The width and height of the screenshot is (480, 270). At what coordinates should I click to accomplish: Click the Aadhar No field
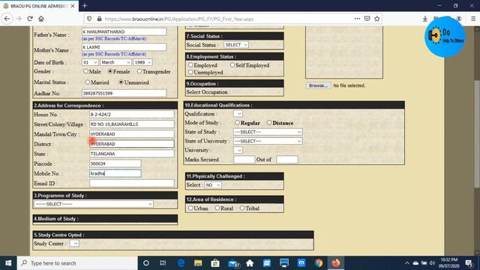tap(124, 93)
